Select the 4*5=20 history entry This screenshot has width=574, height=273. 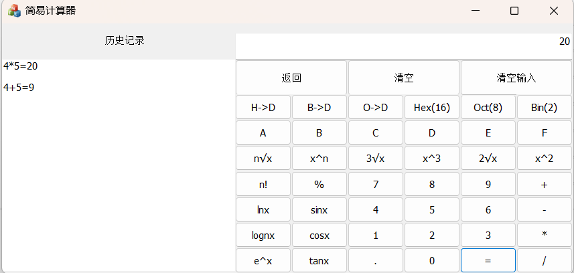point(21,66)
